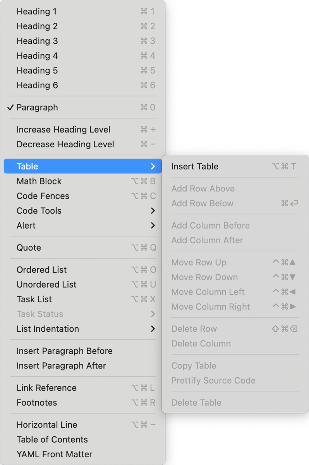Screen dimensions: 309x465
Task: Click Increase Heading Level
Action: coord(64,129)
